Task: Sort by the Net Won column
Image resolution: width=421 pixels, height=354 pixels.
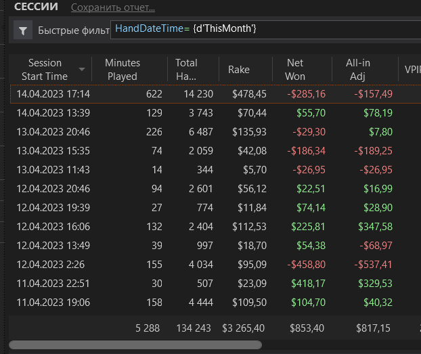Action: pos(295,70)
